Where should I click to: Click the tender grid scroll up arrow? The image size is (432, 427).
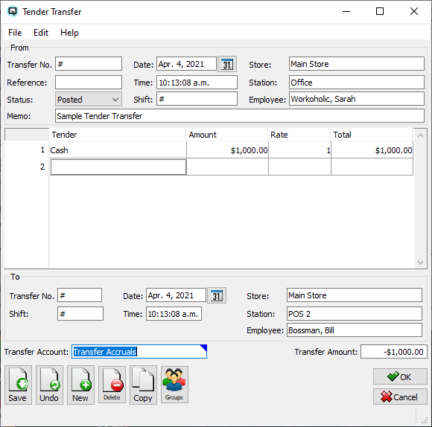(420, 135)
